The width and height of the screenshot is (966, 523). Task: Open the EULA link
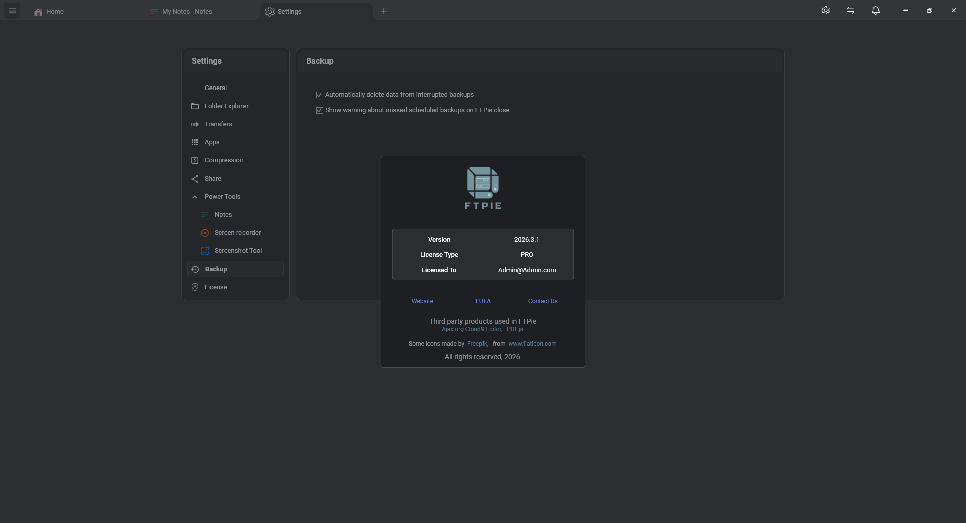pyautogui.click(x=483, y=301)
